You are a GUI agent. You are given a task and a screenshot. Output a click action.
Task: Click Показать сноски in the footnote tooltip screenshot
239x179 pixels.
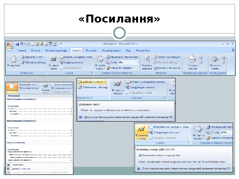click(x=162, y=138)
